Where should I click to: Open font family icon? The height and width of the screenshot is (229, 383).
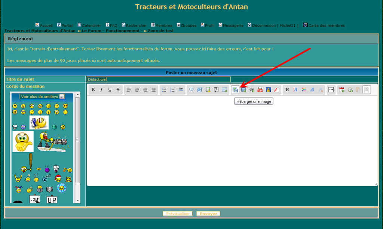pyautogui.click(x=312, y=90)
